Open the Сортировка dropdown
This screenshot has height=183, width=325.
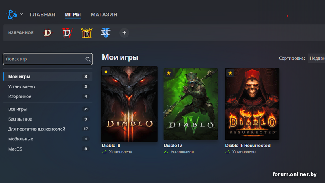(316, 58)
